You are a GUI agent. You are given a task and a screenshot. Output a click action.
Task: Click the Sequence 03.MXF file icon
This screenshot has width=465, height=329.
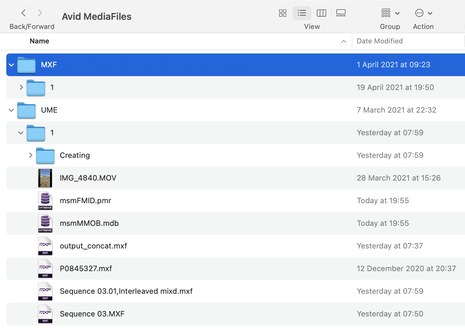45,314
